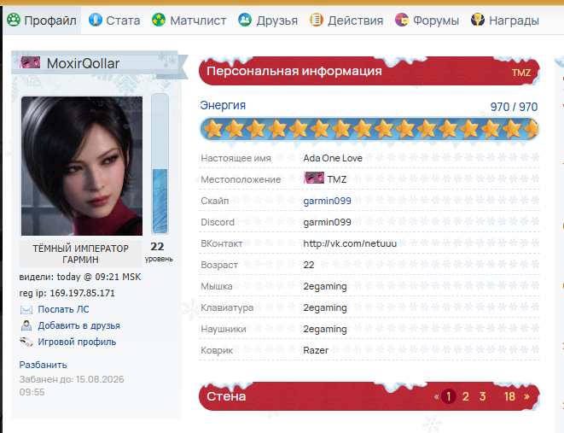Click the Возраст value 22
The height and width of the screenshot is (433, 564).
[x=309, y=265]
